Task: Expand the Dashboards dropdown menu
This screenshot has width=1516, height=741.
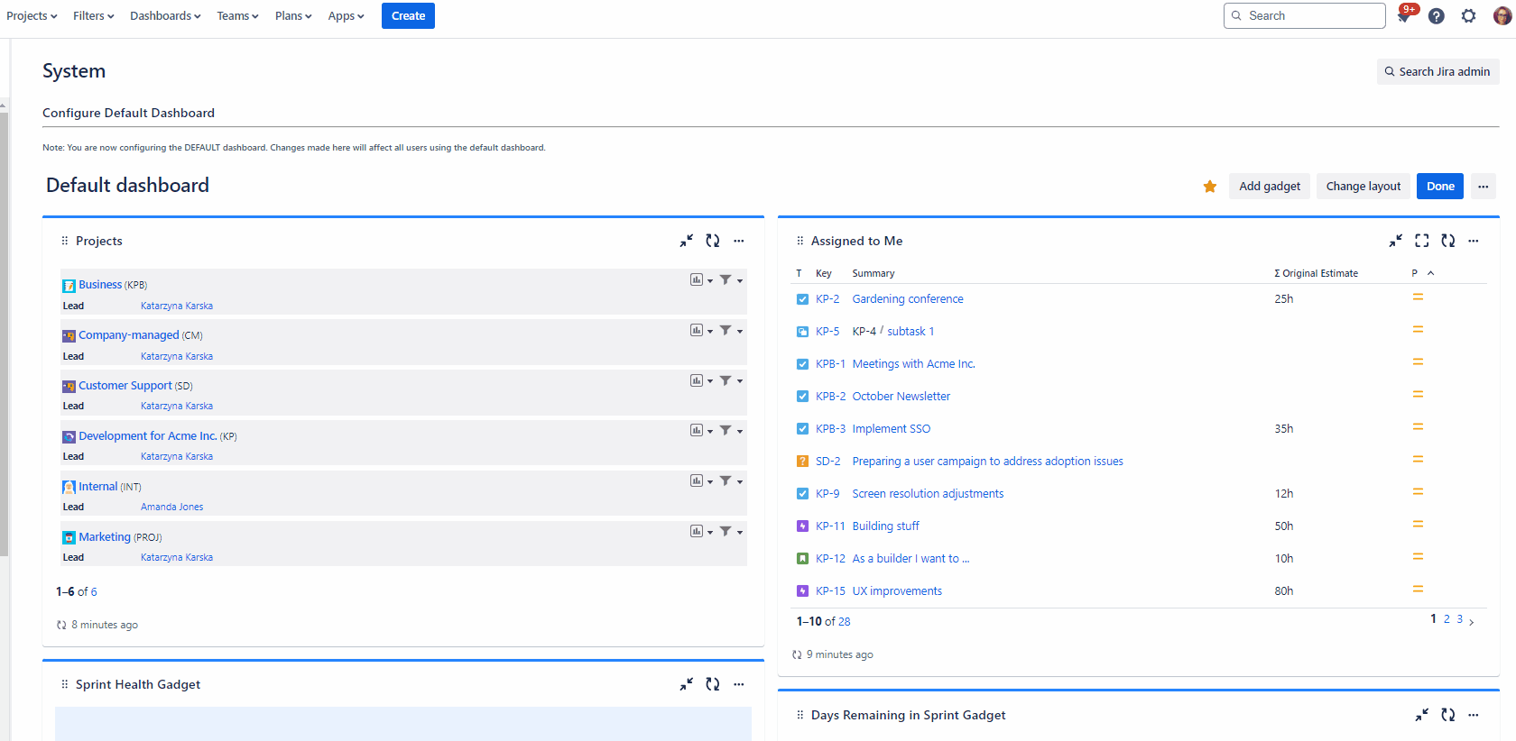Action: click(165, 16)
